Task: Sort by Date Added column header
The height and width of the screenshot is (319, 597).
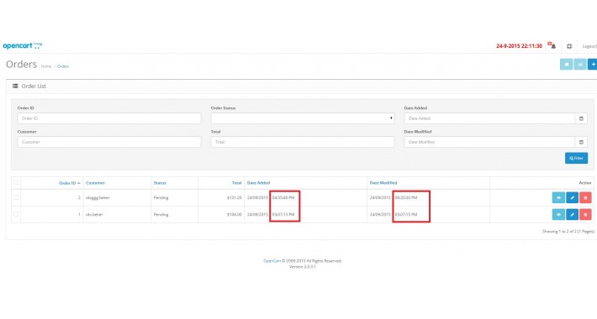Action: coord(258,183)
